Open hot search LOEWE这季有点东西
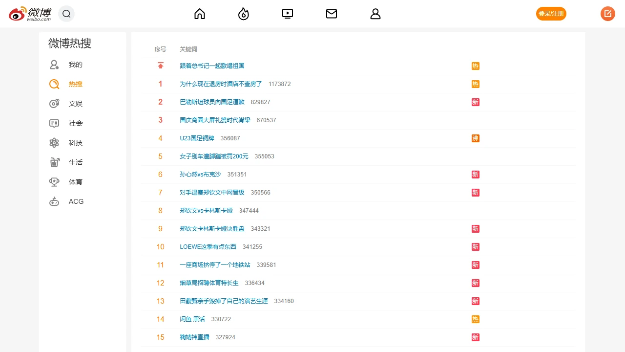This screenshot has width=625, height=352. pos(208,247)
